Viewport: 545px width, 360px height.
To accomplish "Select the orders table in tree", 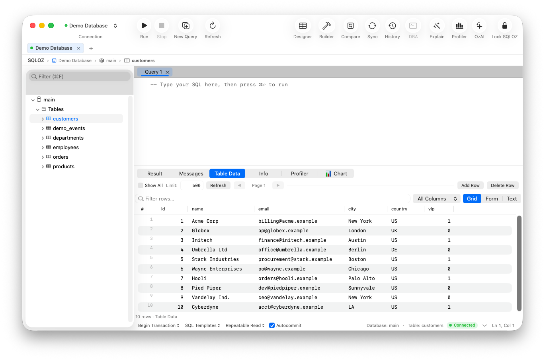I will [x=61, y=157].
